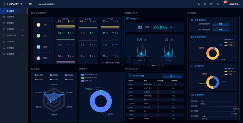This screenshot has height=123, width=243.
Task: Click the HiaPlant logo icon
Action: [4, 4]
